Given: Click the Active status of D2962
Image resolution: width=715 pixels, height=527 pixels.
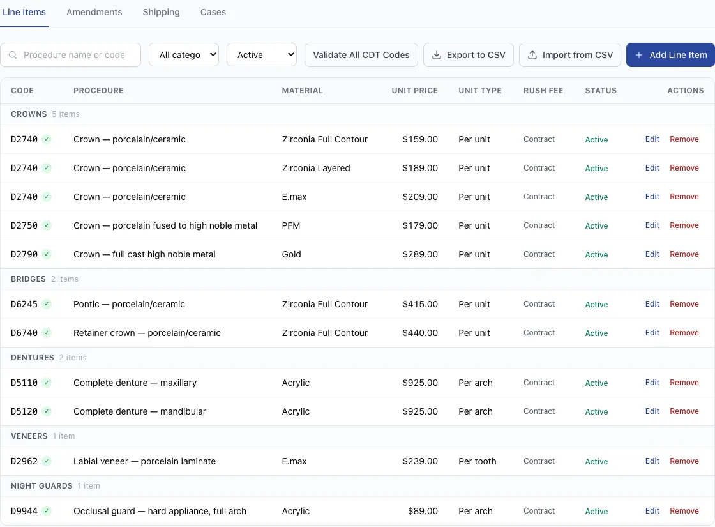Looking at the screenshot, I should pos(596,461).
